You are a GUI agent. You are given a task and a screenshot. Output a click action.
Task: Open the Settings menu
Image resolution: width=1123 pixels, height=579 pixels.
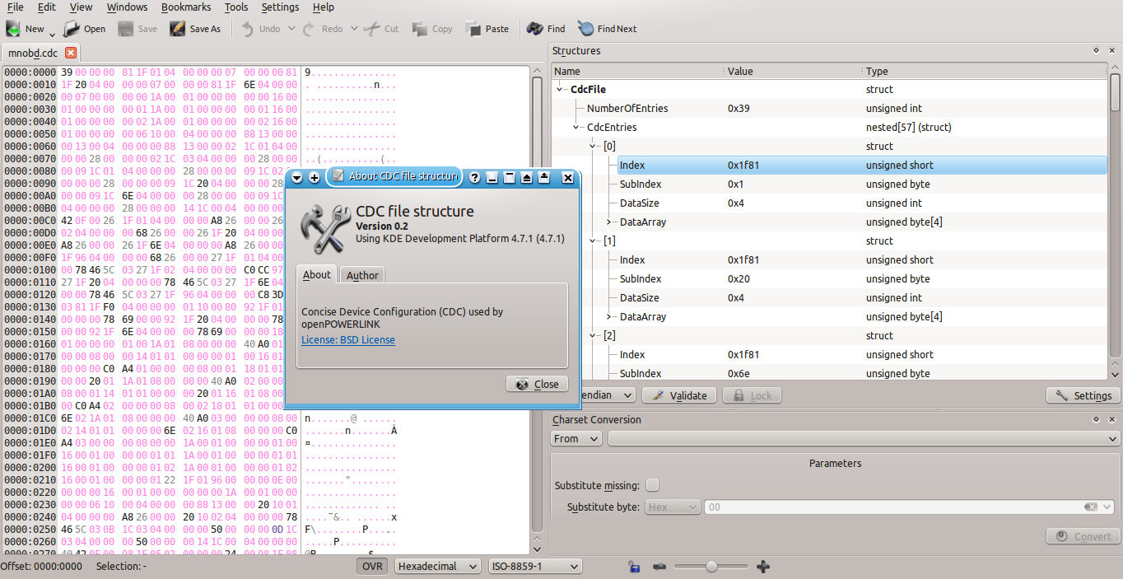coord(281,7)
